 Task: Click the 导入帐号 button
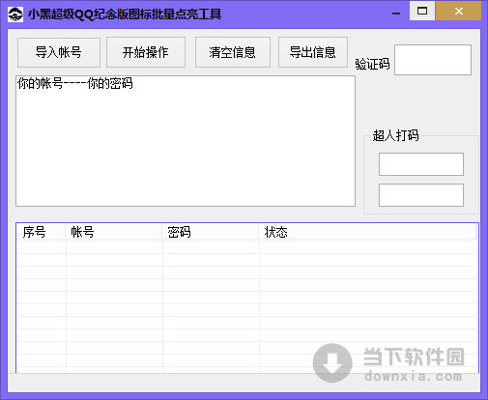(x=59, y=52)
